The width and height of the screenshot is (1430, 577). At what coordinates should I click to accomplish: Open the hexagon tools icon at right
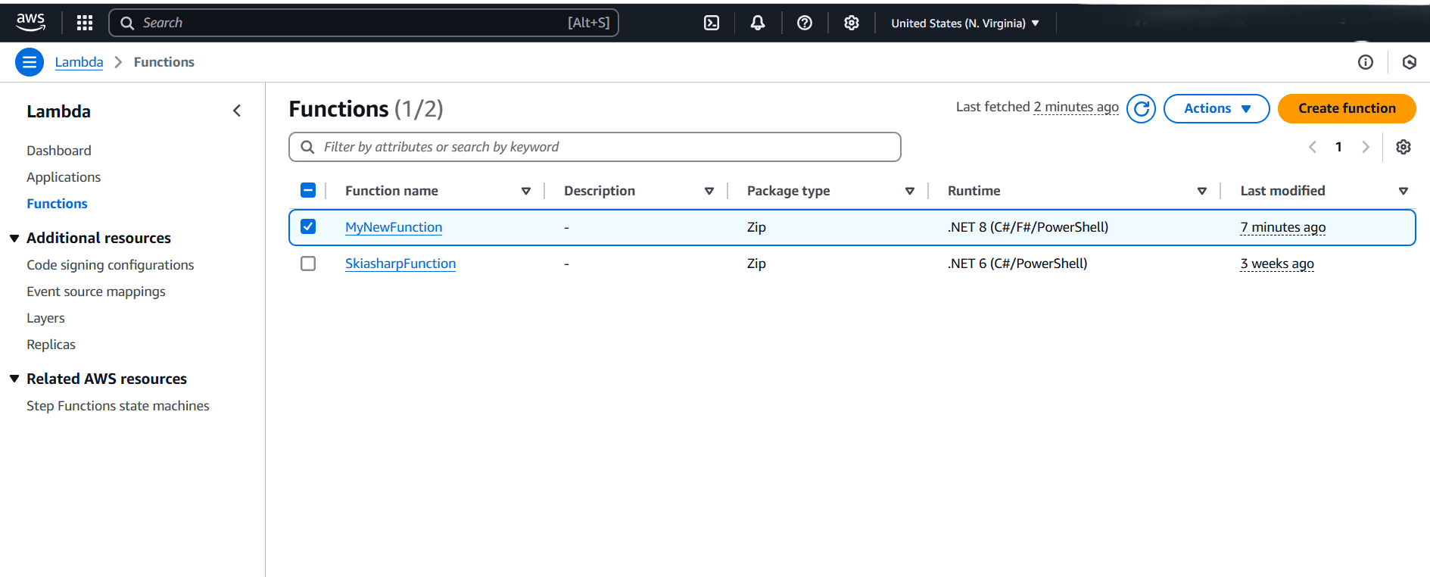click(1410, 62)
